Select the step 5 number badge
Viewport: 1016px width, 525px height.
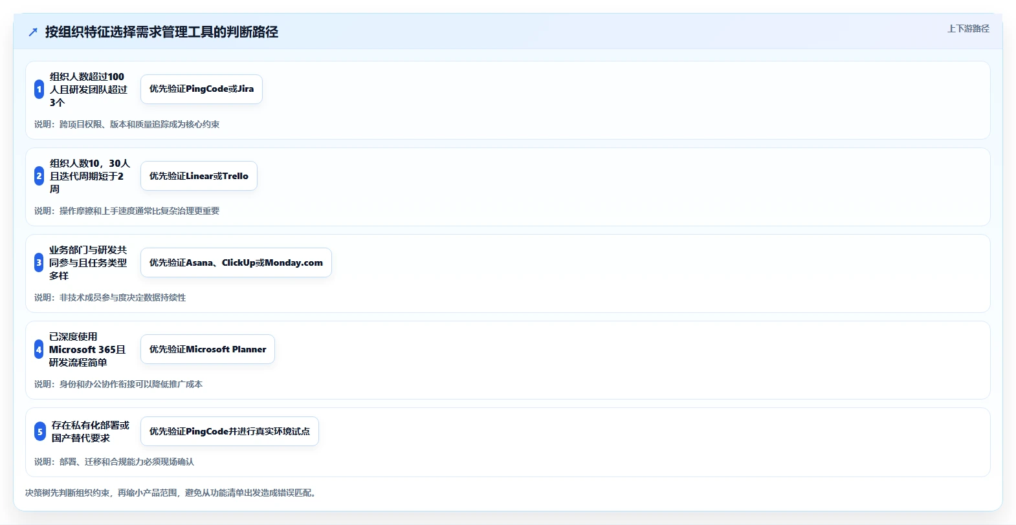[x=40, y=431]
